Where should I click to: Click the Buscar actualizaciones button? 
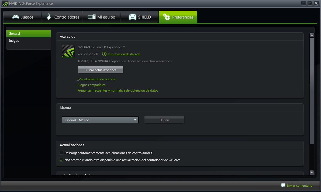pyautogui.click(x=100, y=70)
